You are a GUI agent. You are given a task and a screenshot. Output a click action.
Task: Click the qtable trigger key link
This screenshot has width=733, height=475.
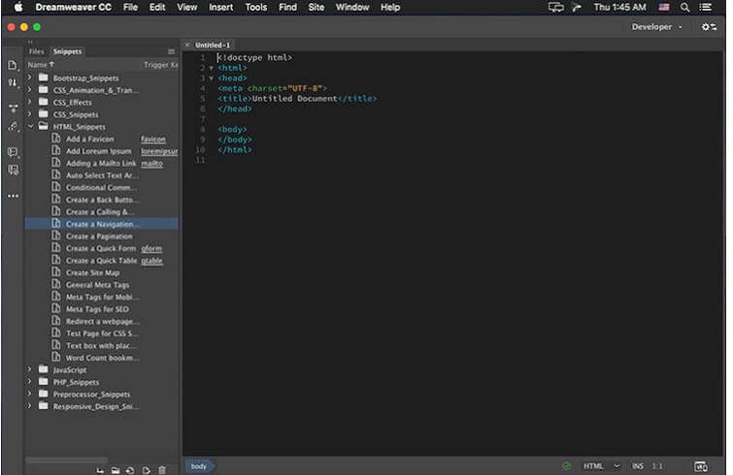[x=151, y=261]
